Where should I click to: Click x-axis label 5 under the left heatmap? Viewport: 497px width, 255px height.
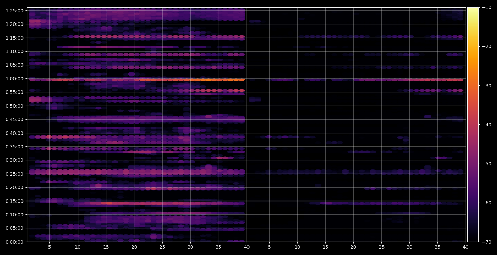click(x=49, y=247)
